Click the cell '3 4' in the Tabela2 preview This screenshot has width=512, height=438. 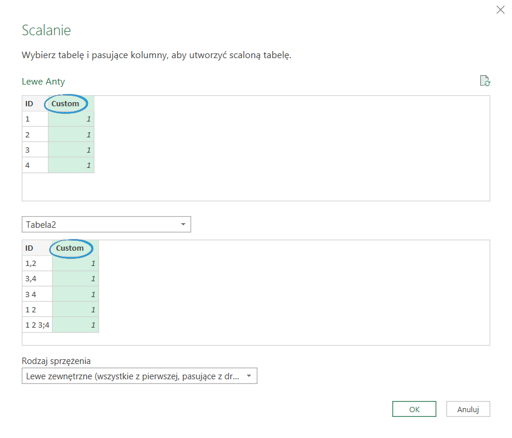click(x=36, y=294)
